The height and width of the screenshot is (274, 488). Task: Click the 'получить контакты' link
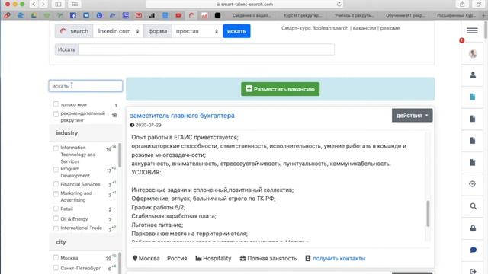pos(339,258)
